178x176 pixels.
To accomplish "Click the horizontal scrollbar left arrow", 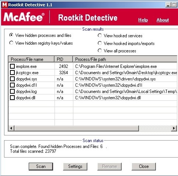I will [x=11, y=128].
